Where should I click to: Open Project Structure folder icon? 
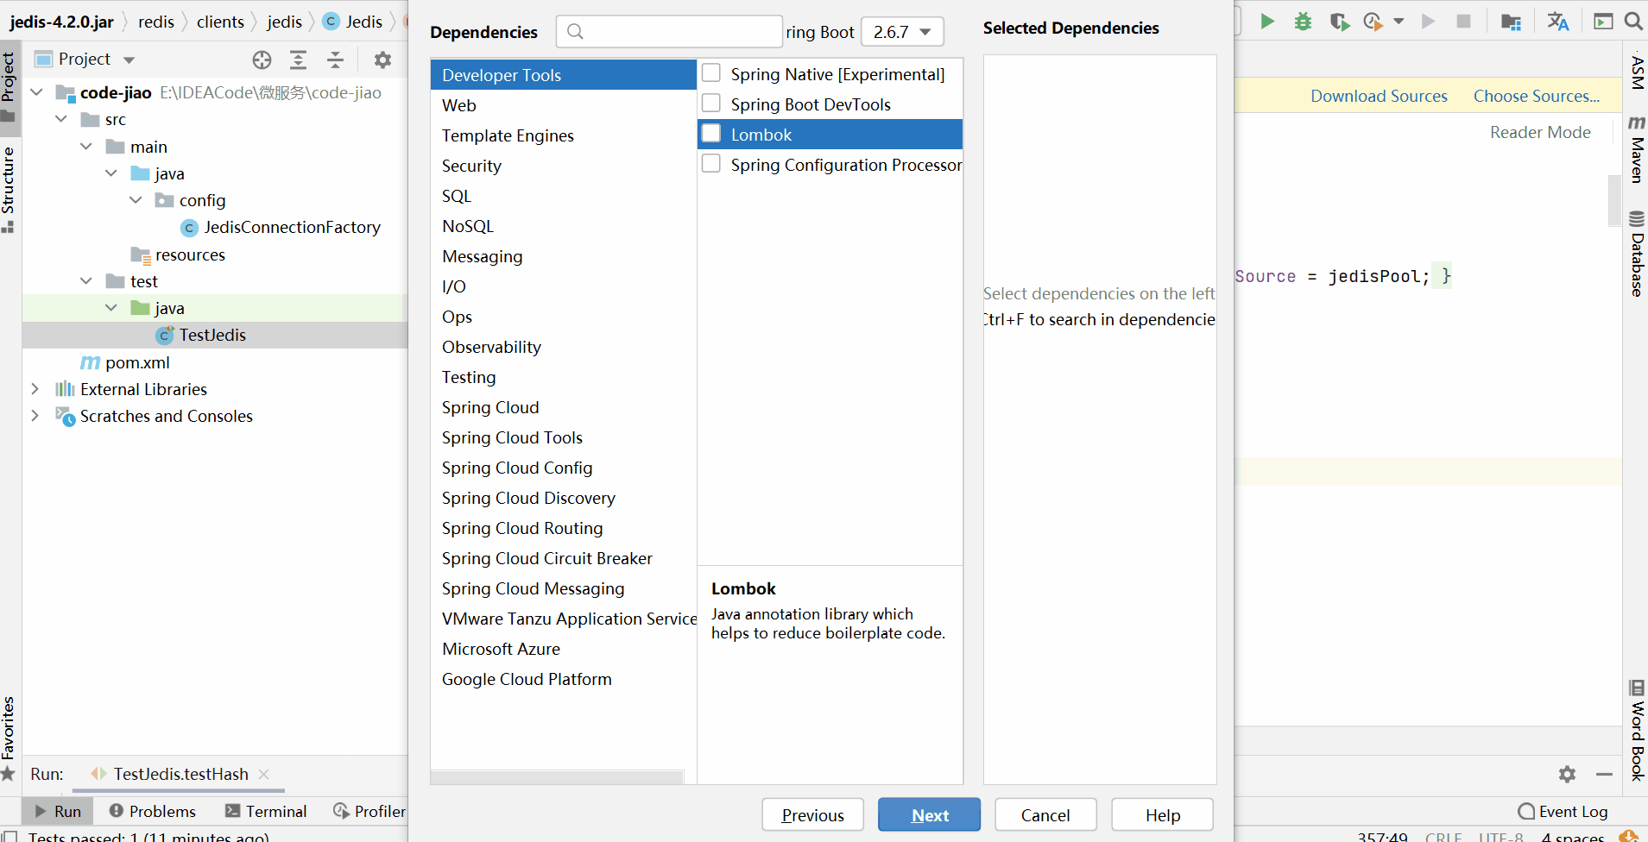(1511, 22)
